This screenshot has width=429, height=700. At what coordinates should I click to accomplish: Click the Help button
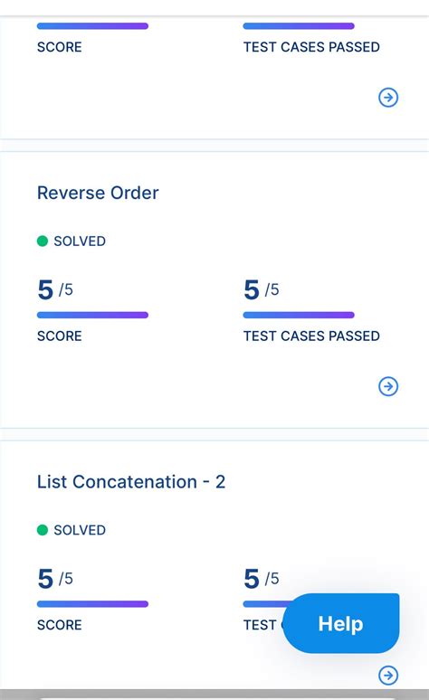click(x=341, y=623)
